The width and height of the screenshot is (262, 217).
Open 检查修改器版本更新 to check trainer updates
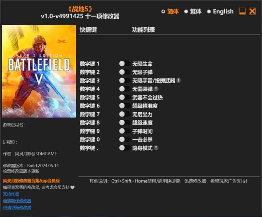coord(21,172)
